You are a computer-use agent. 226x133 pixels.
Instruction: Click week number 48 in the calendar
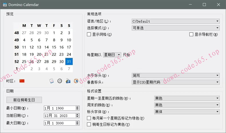point(17,33)
